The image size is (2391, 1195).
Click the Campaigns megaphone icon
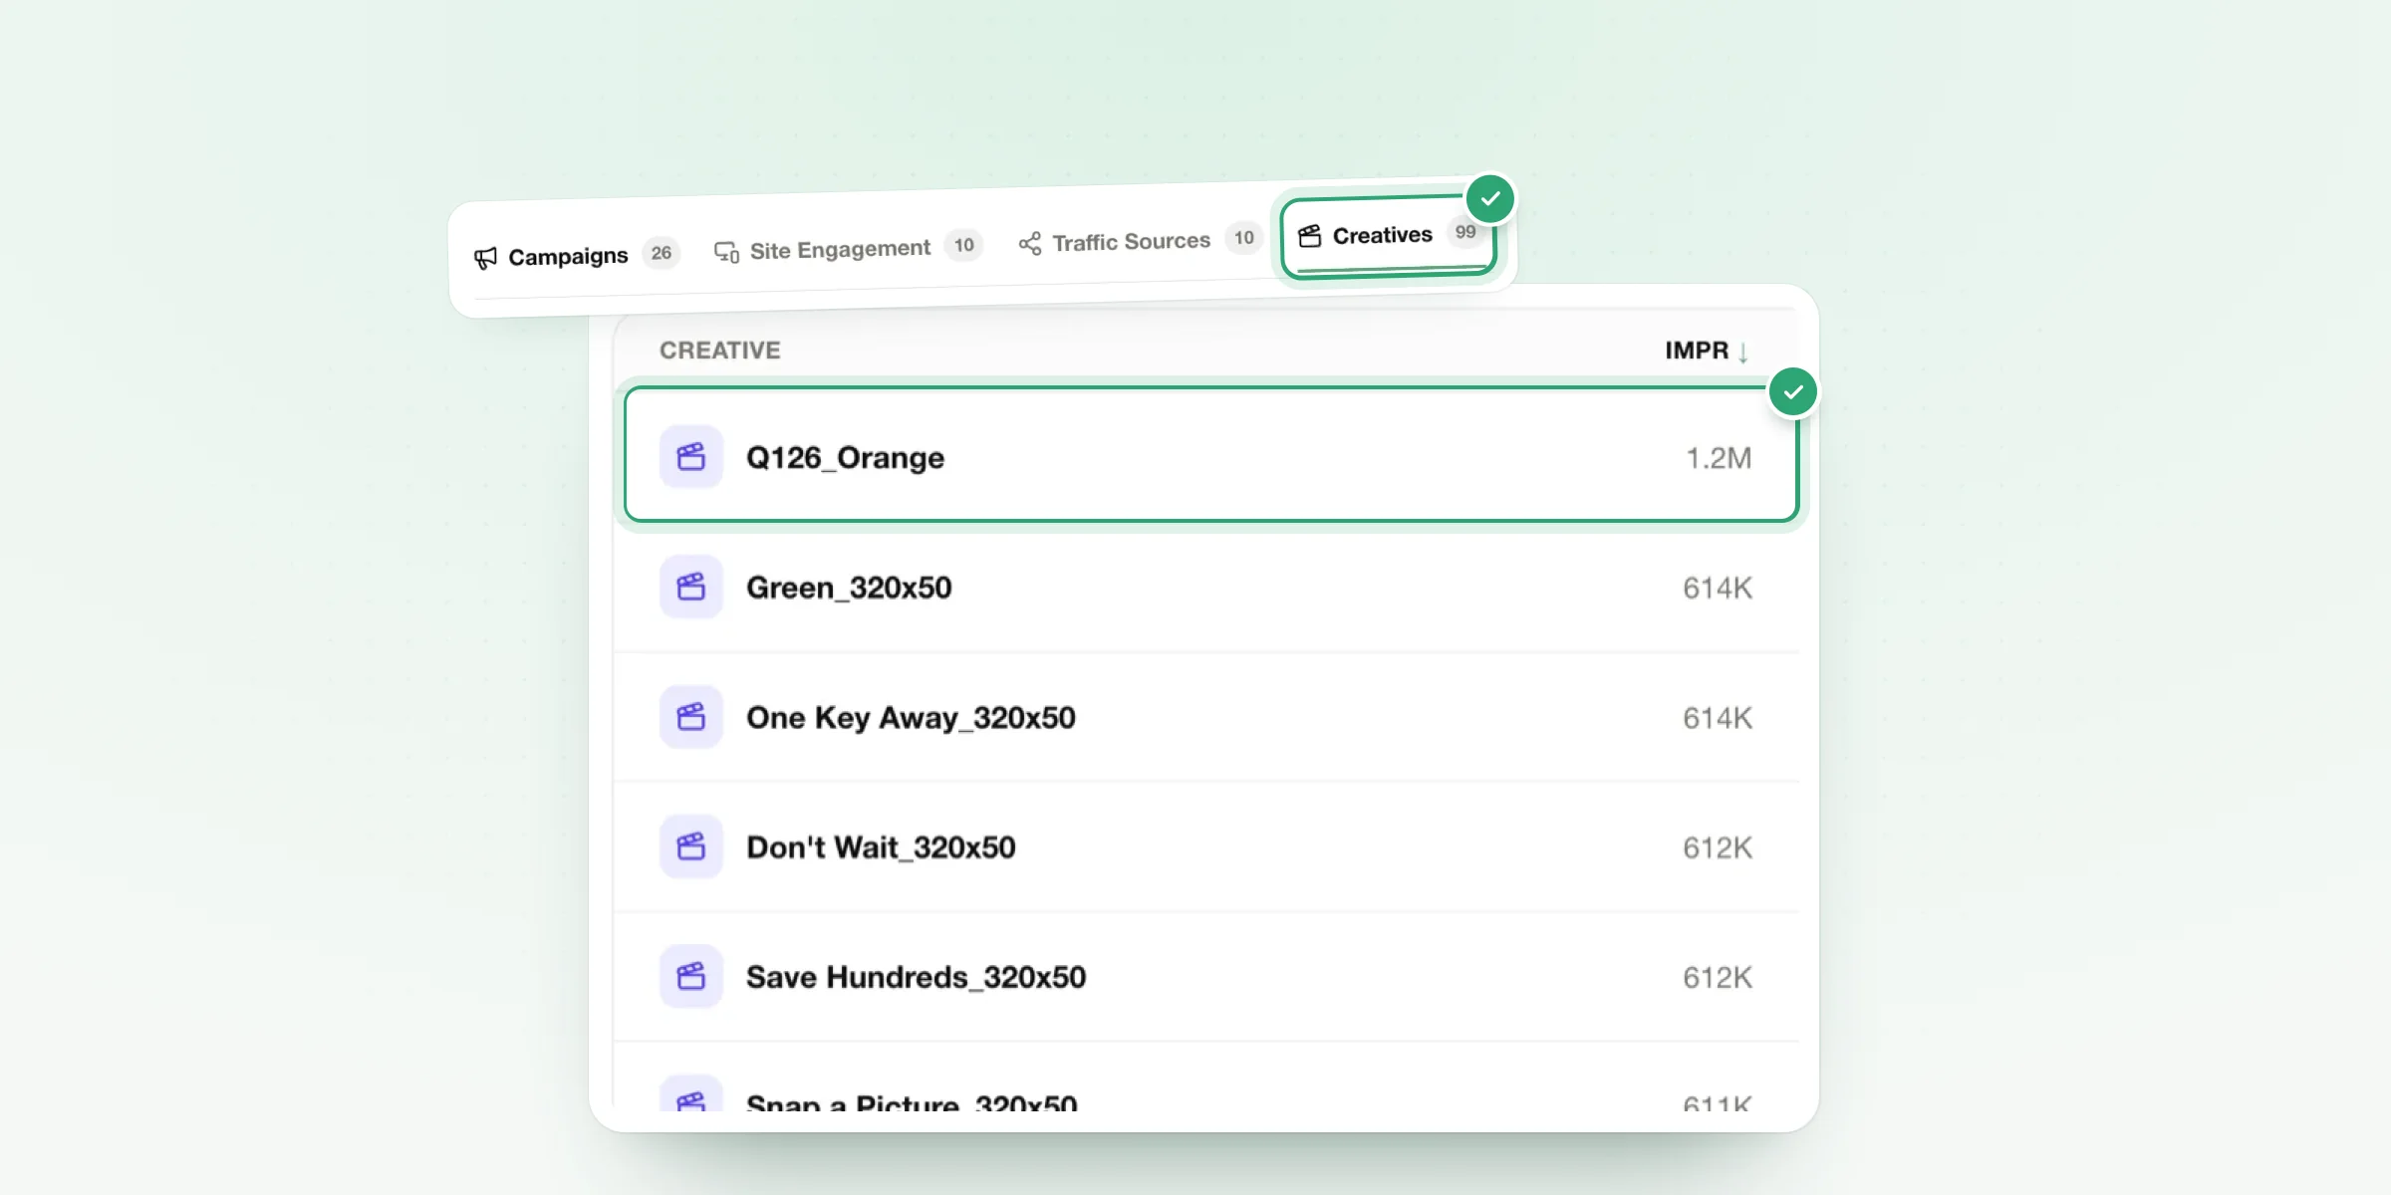point(485,258)
